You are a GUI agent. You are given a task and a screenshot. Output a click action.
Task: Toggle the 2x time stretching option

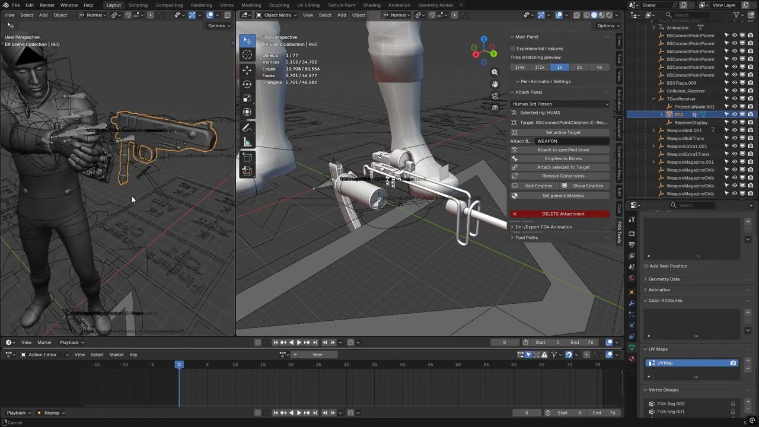click(579, 67)
